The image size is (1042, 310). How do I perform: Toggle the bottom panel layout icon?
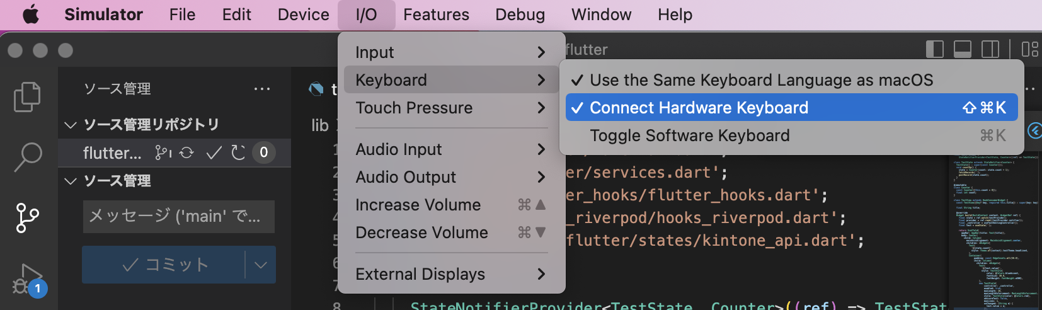[963, 49]
